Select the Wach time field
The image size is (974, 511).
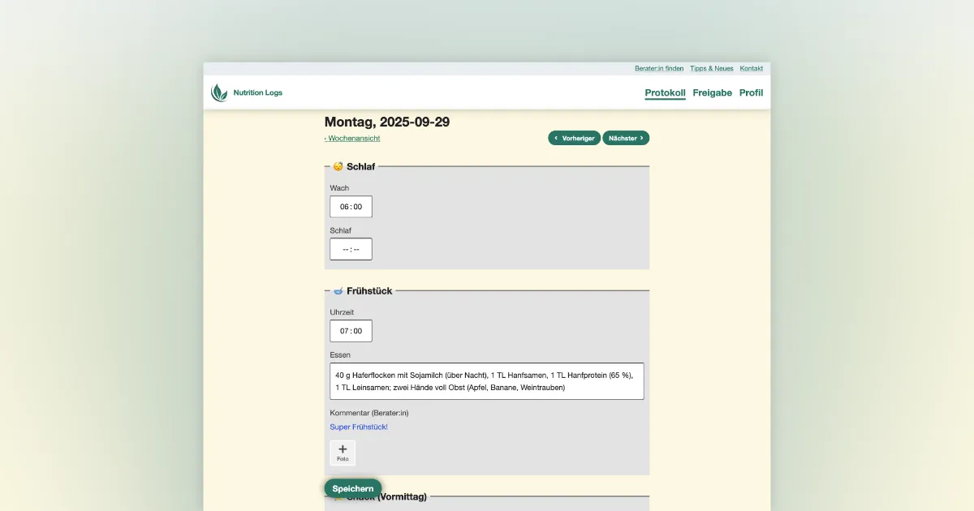pyautogui.click(x=351, y=207)
